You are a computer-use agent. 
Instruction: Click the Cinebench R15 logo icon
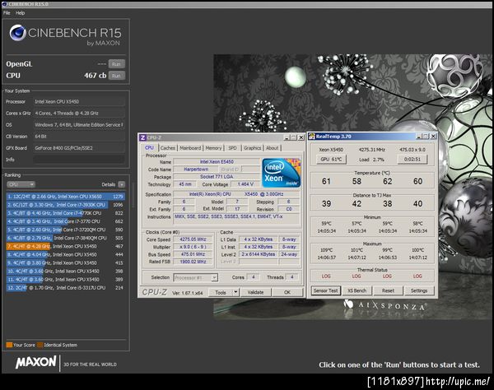[x=17, y=33]
